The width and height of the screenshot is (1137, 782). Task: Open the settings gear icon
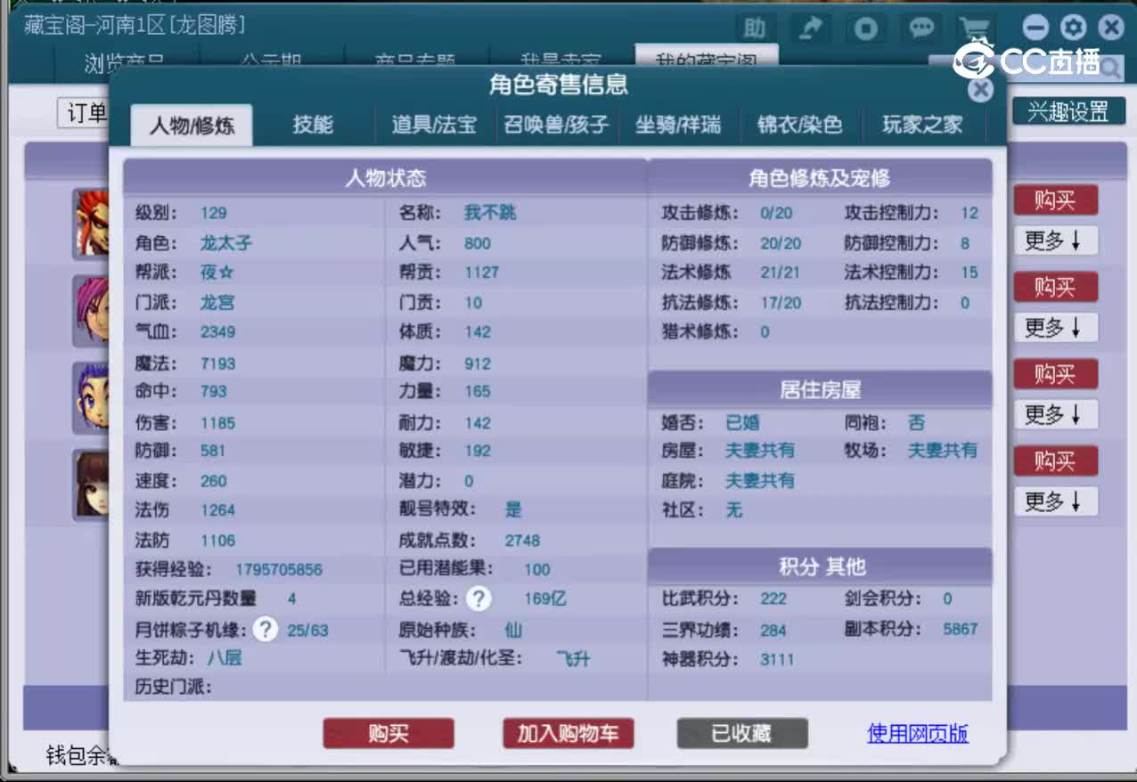[x=1072, y=28]
